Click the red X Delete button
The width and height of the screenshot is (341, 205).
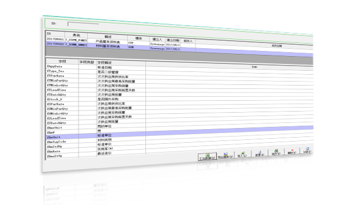(292, 151)
